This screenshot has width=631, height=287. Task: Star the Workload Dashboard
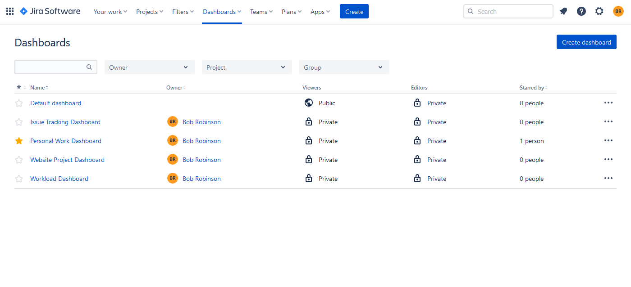(19, 178)
